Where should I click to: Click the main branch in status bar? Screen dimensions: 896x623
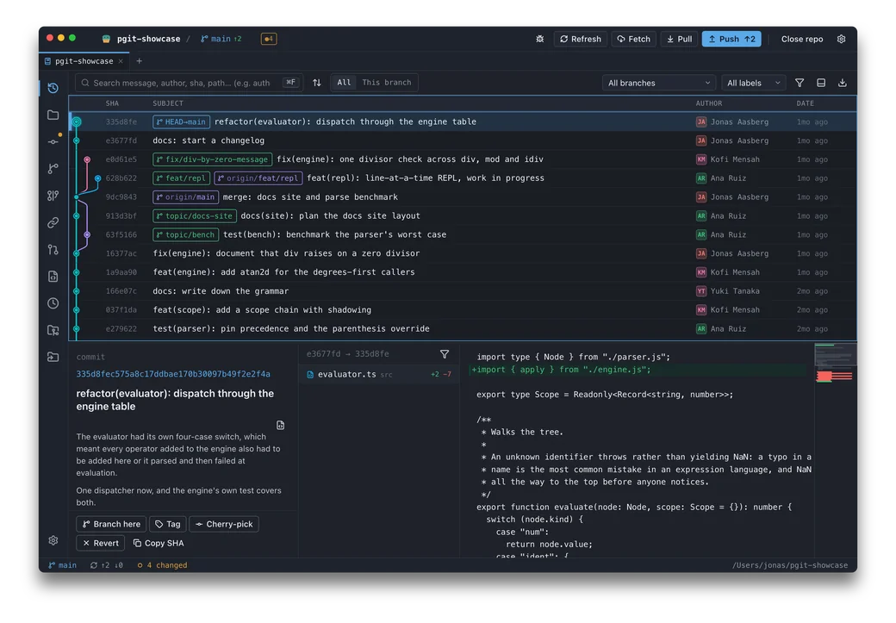pos(62,565)
